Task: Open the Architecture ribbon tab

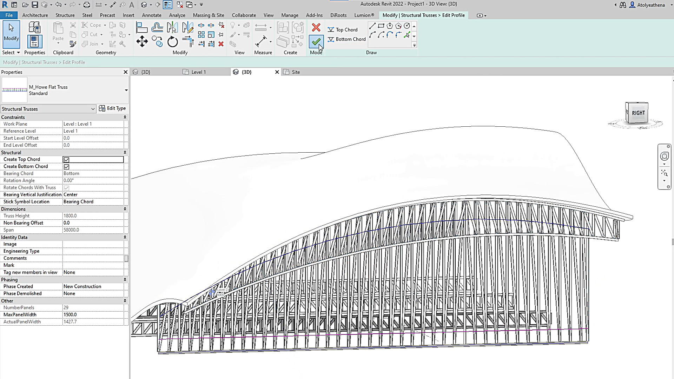Action: point(35,15)
